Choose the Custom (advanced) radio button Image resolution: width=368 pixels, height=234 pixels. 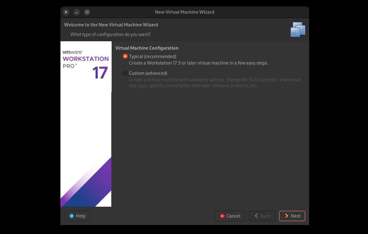click(125, 73)
